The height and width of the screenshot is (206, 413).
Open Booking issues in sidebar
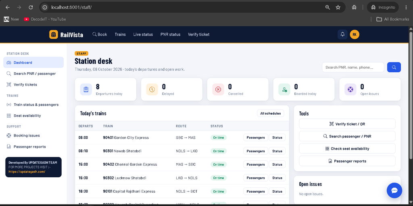pos(33,136)
